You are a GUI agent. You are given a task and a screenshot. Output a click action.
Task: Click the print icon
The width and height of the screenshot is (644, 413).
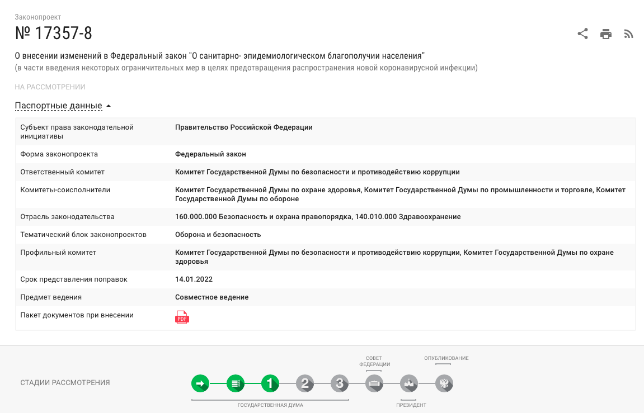pyautogui.click(x=605, y=34)
